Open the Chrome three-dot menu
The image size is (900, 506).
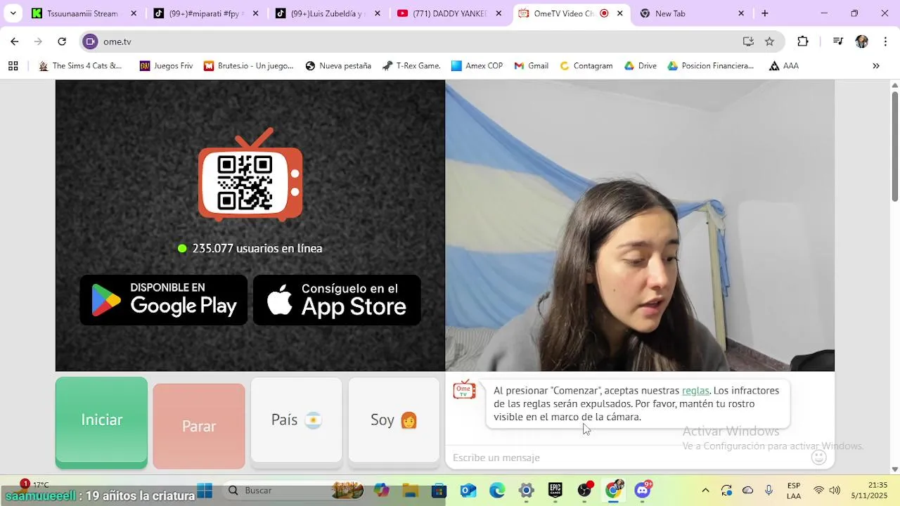click(x=885, y=41)
